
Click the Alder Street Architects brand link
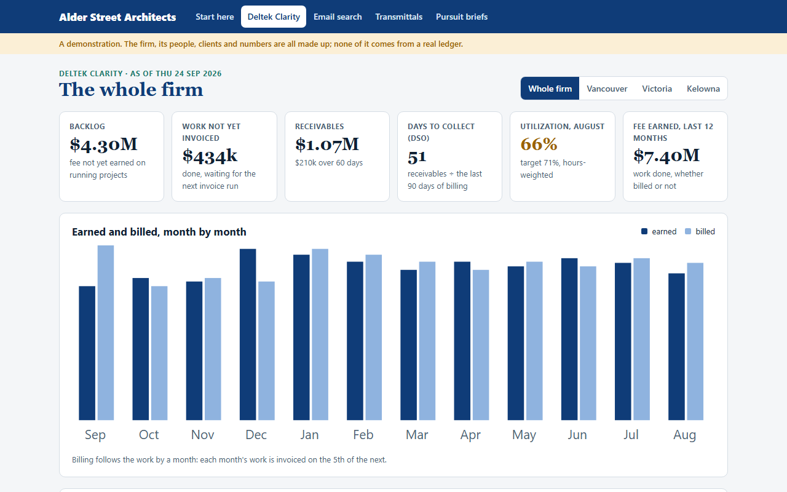click(117, 17)
